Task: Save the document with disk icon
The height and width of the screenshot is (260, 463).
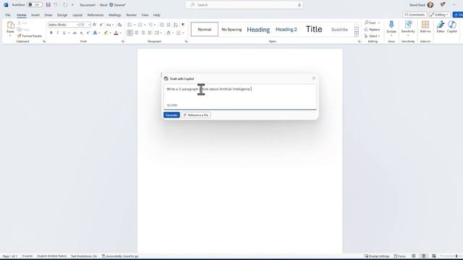Action: [48, 5]
